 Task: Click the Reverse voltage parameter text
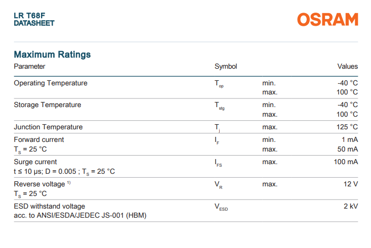click(39, 184)
